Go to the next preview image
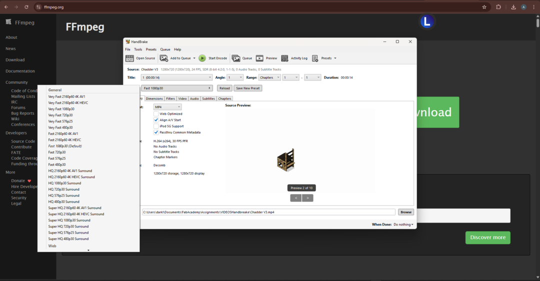 (x=307, y=198)
